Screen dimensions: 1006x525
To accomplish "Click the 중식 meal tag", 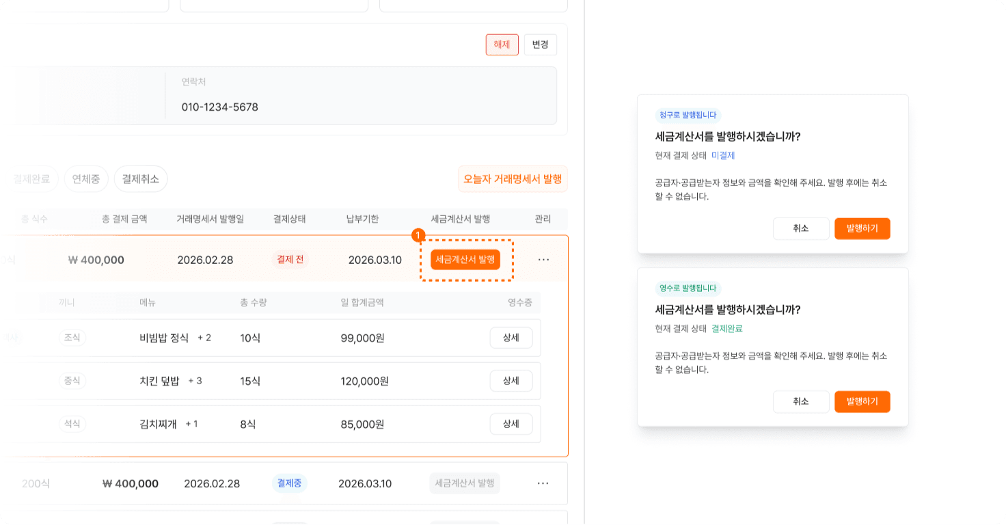I will 72,381.
